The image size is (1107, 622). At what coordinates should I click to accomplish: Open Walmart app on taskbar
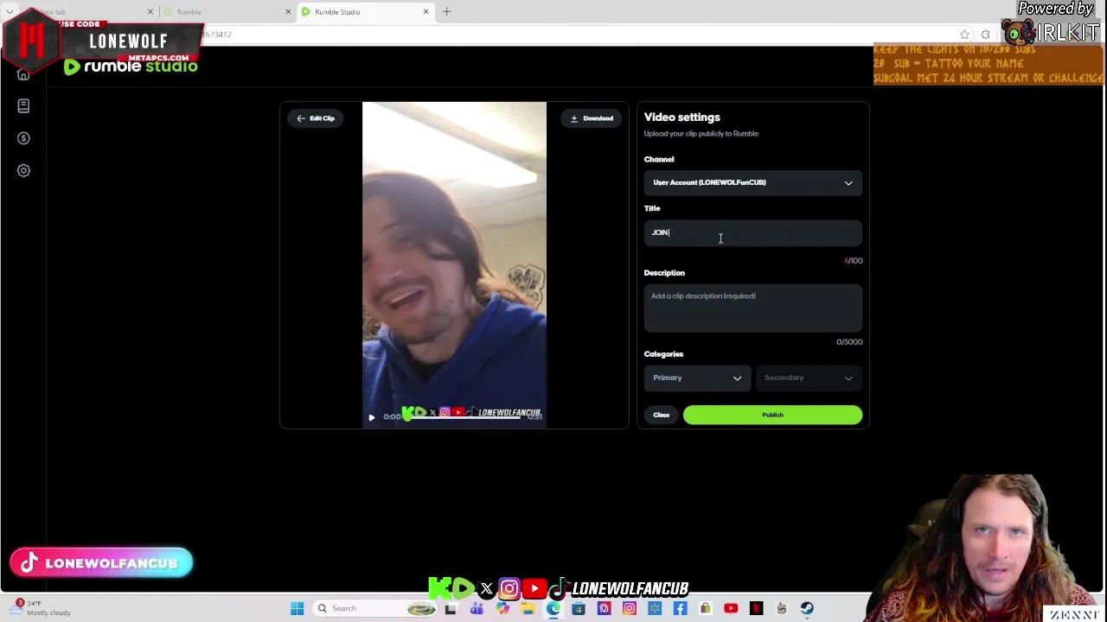click(x=655, y=609)
